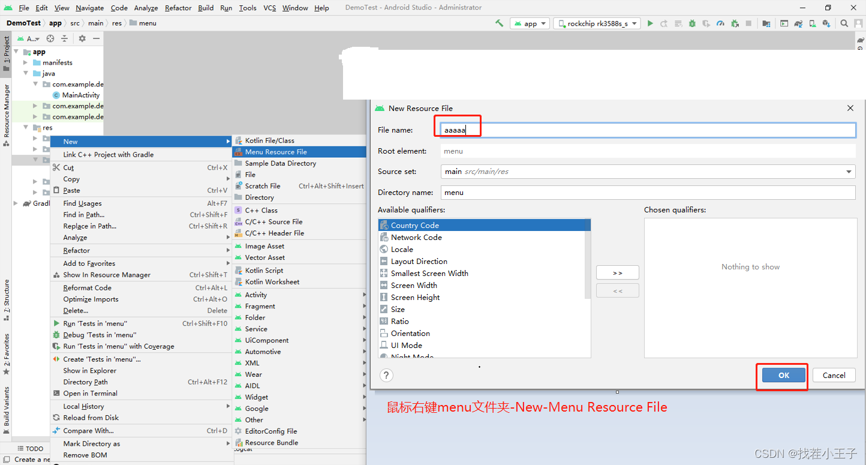Open AVD Manager phone icon
The height and width of the screenshot is (465, 866).
(x=812, y=23)
